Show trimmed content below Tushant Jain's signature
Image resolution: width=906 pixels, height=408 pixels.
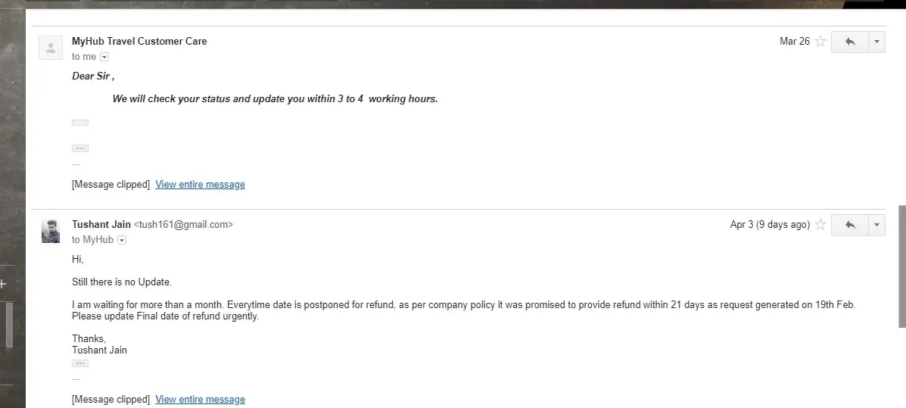point(80,363)
